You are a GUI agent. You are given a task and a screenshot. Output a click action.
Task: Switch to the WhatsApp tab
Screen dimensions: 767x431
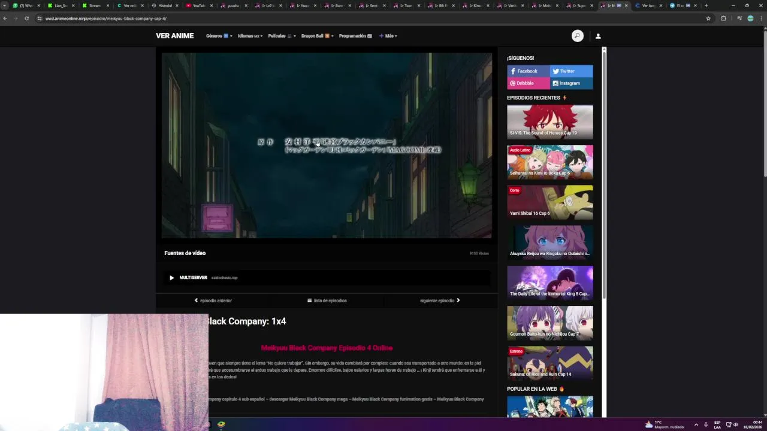click(x=26, y=5)
